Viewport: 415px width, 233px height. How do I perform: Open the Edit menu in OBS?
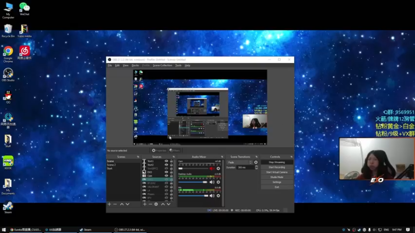(x=117, y=65)
